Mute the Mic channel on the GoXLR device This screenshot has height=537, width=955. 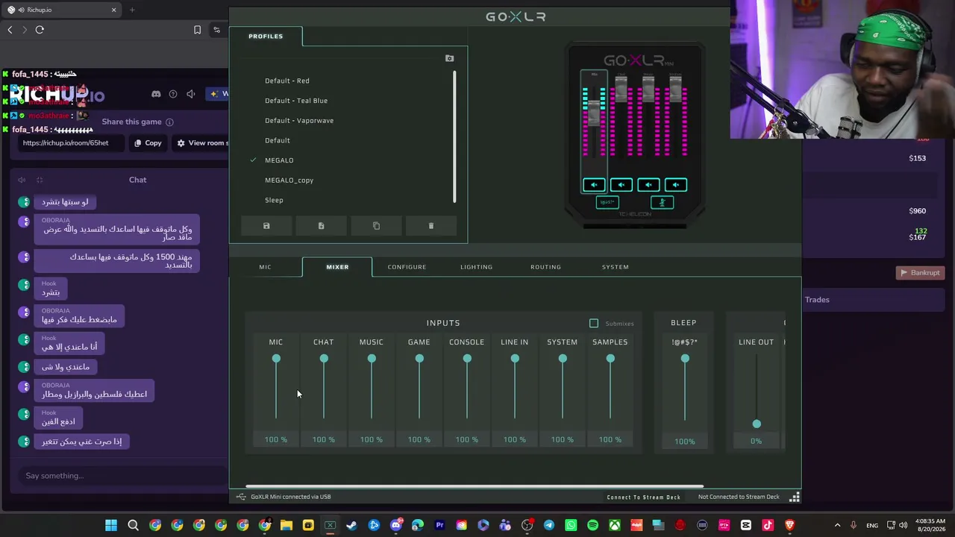(x=594, y=185)
